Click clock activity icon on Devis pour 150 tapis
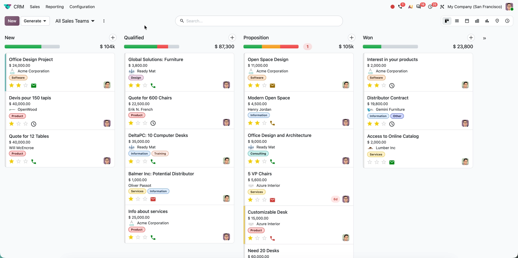The height and width of the screenshot is (258, 518). 34,124
